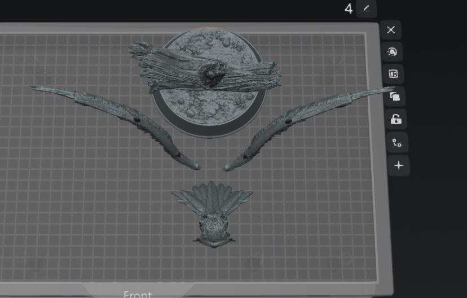
Task: Click the plate number 4 label
Action: [x=349, y=9]
